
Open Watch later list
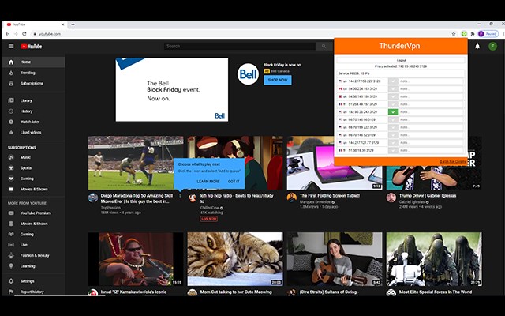33,122
